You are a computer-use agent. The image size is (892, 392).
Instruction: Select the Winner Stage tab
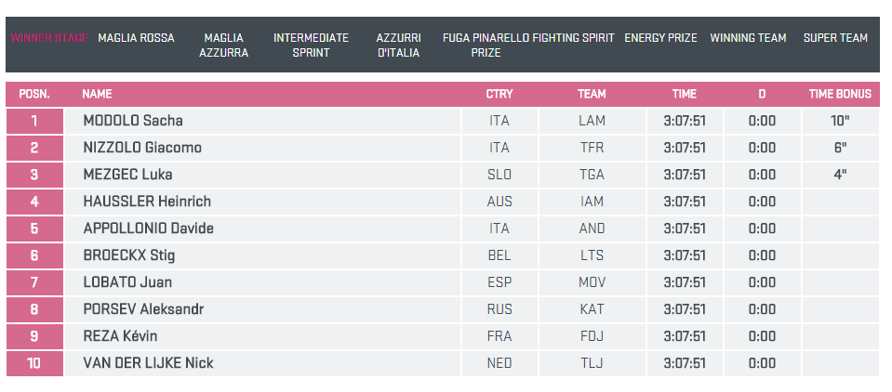pos(49,38)
